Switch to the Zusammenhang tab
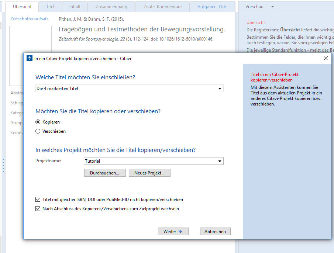This screenshot has height=253, width=334. [111, 7]
